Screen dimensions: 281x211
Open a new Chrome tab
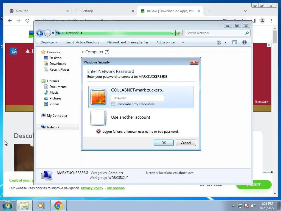tap(209, 11)
